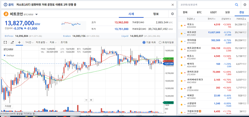Switch to the USDT market tab

tap(213, 12)
